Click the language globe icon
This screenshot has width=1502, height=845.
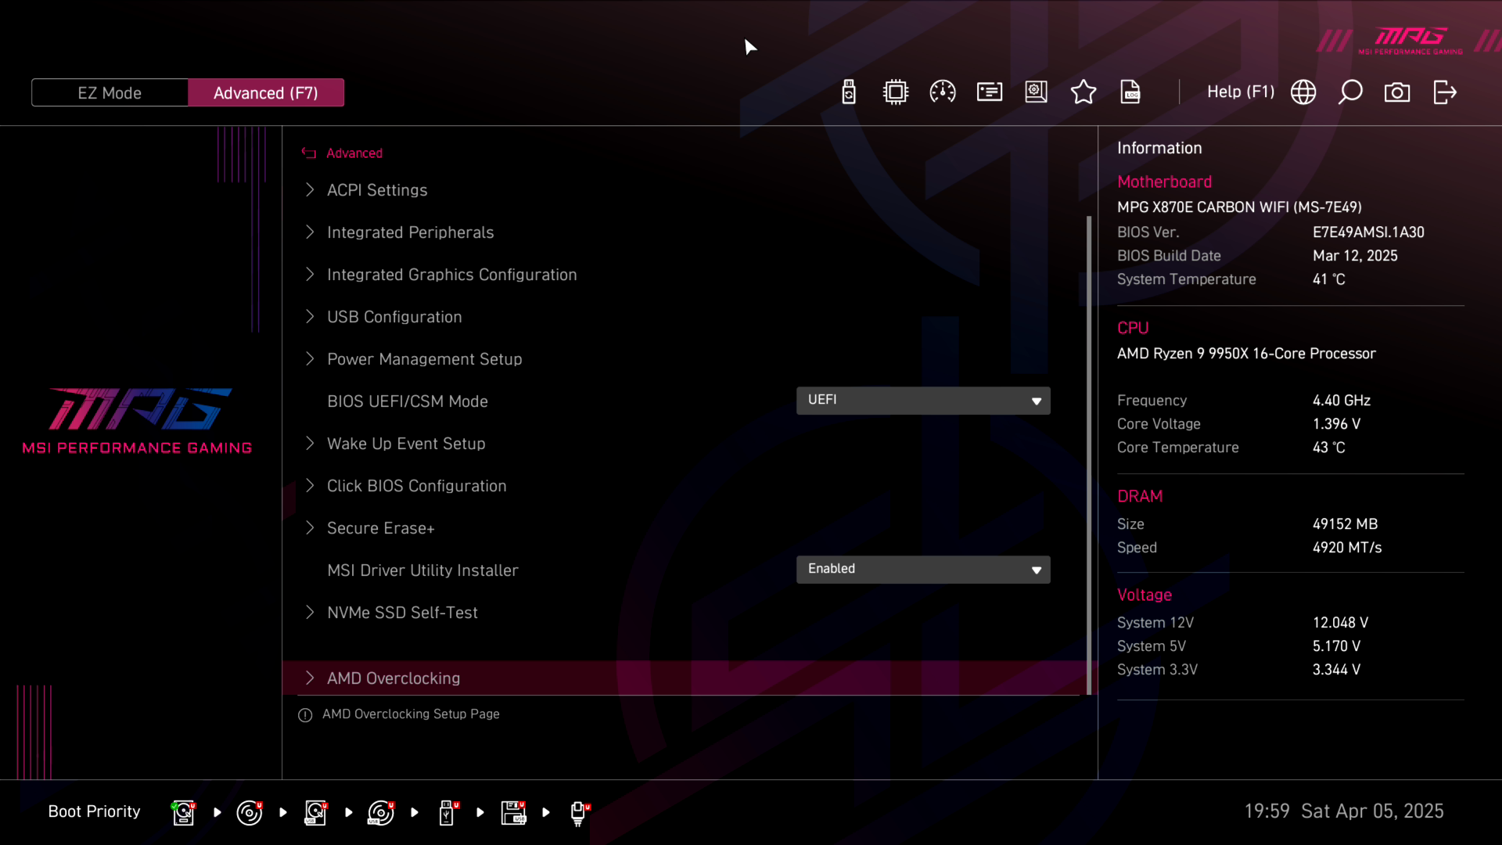coord(1303,92)
